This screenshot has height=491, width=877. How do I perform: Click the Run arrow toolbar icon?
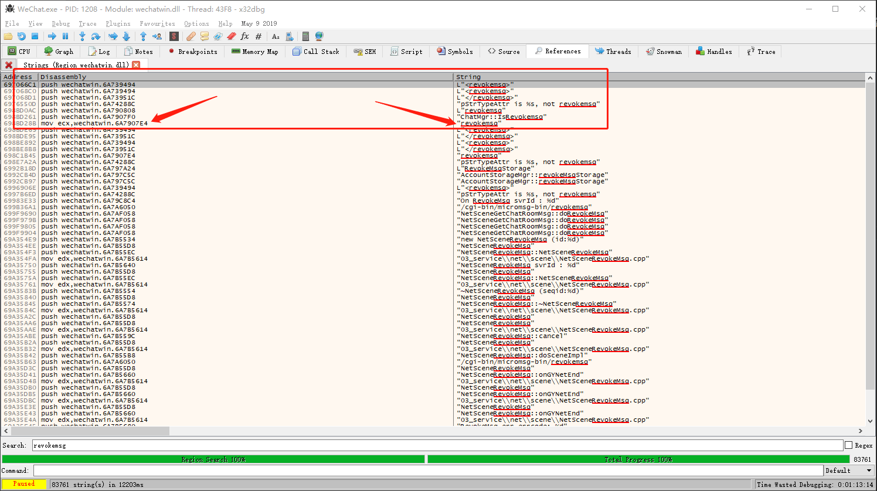tap(52, 36)
